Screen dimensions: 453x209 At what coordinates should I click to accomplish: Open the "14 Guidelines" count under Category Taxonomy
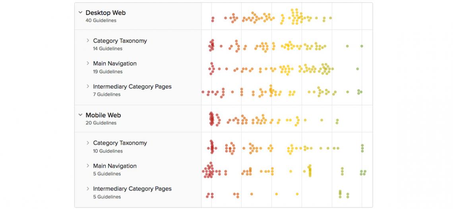108,48
